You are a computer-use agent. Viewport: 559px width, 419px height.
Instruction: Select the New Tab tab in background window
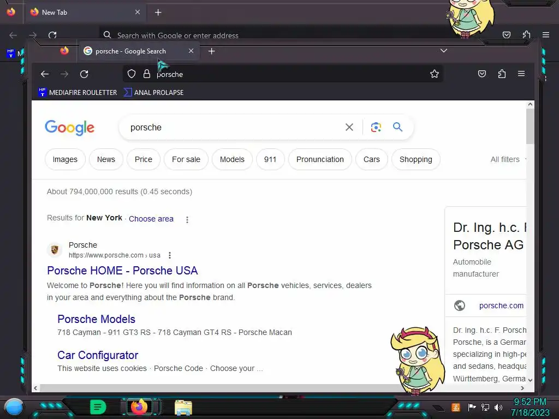(x=85, y=13)
